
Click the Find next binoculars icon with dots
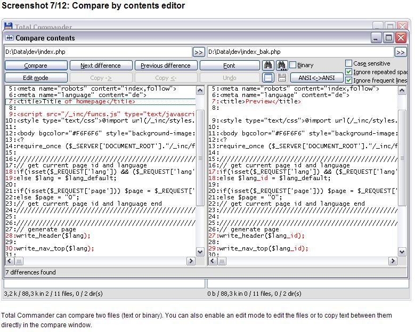click(281, 65)
